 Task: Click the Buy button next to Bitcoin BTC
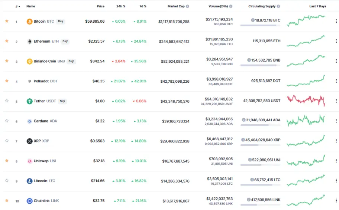pyautogui.click(x=61, y=22)
